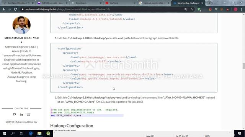
Task: Click the /hadoop-2.8.0/data/datanode value line
Action: (102, 19)
